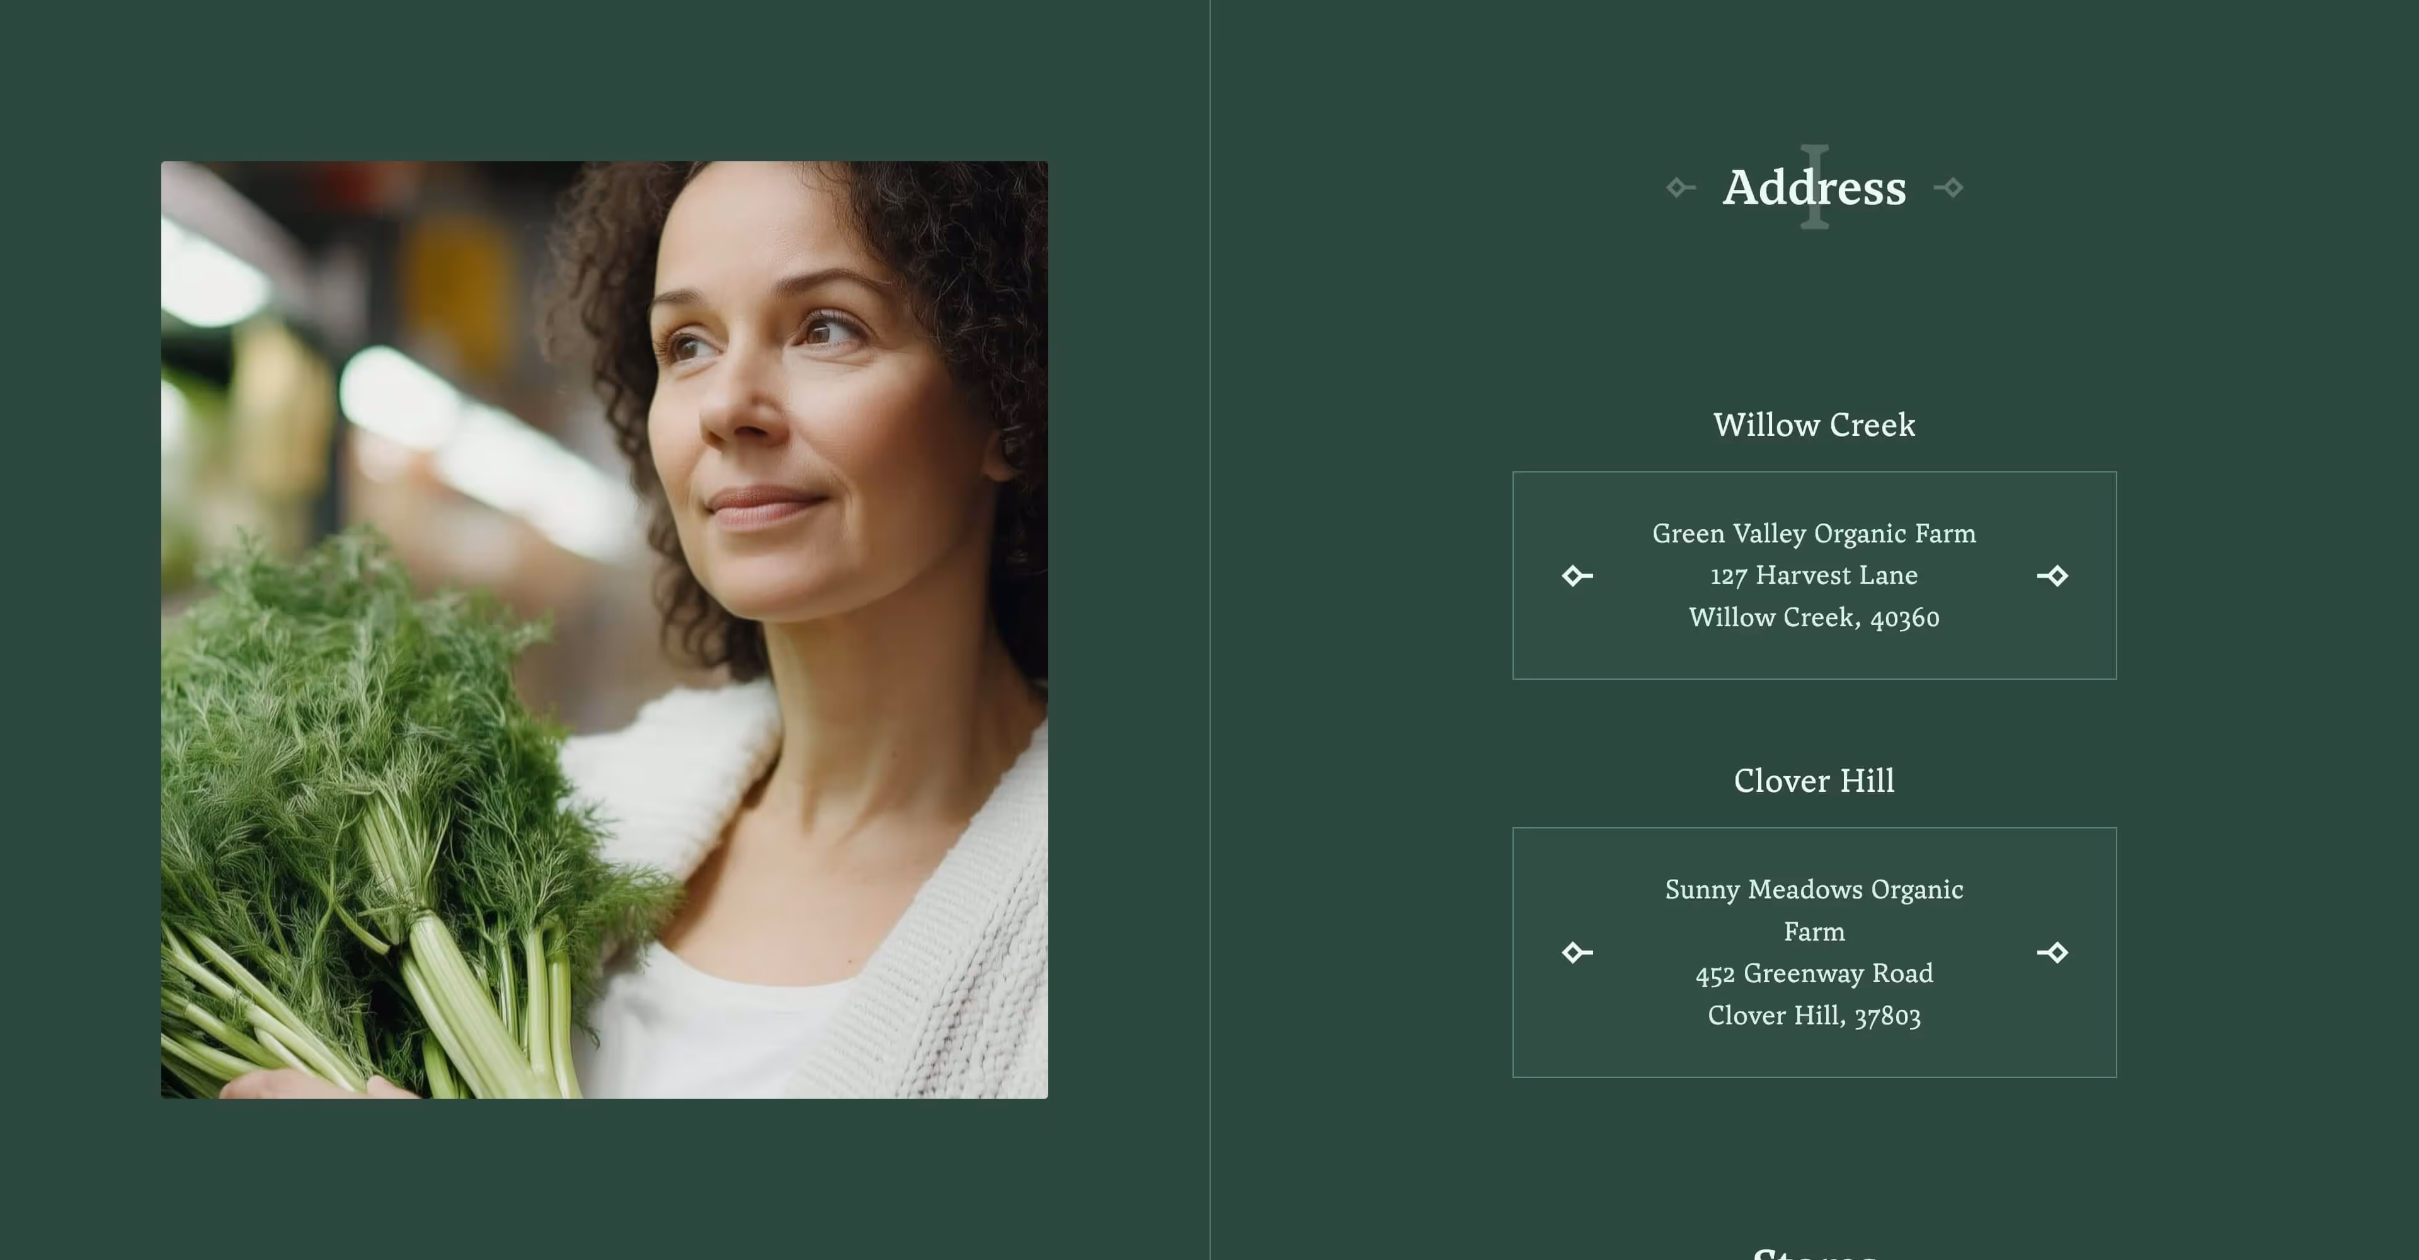Viewport: 2419px width, 1260px height.
Task: Click the 452 Greenway Road address line
Action: pos(1814,973)
